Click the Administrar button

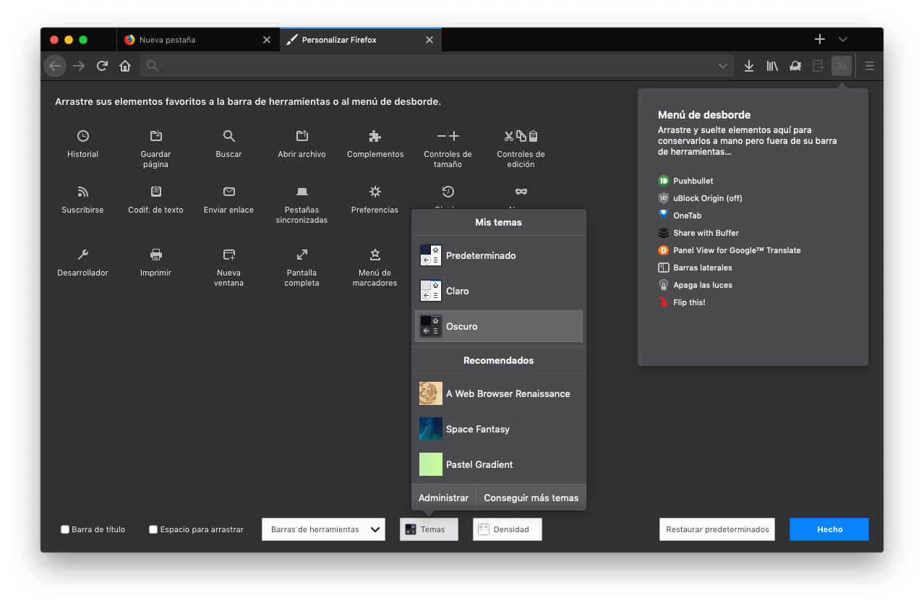tap(444, 498)
